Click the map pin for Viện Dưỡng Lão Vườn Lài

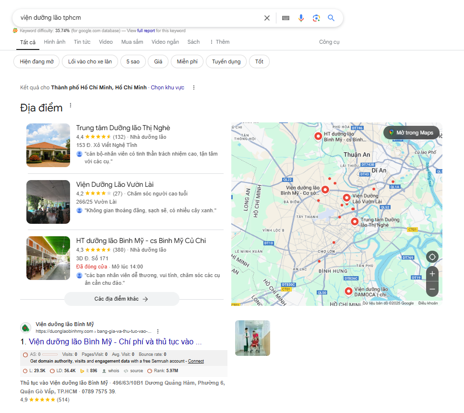346,197
